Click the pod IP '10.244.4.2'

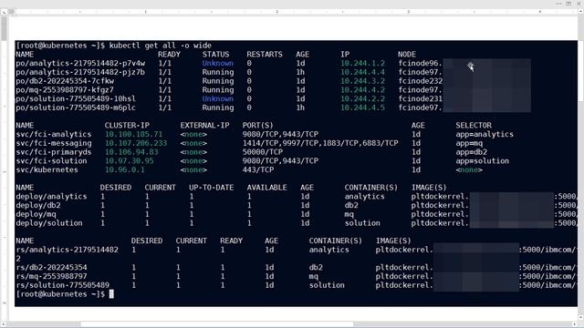coord(363,90)
